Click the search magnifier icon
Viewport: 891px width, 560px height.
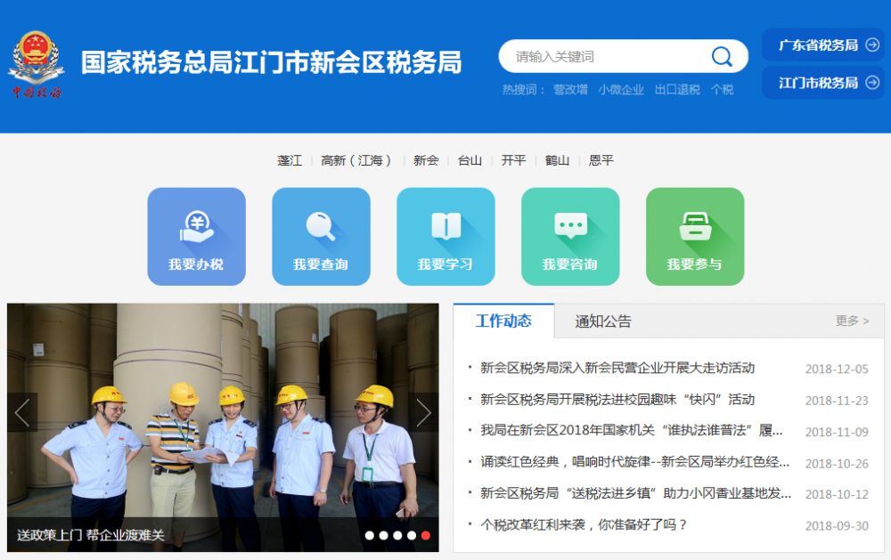pyautogui.click(x=721, y=57)
